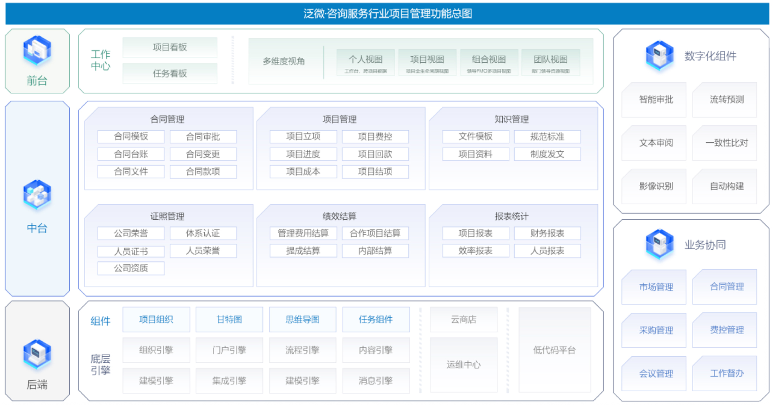Choose 合作项目结算 in 绩效结算
Screen dimensions: 775x405
tap(375, 233)
